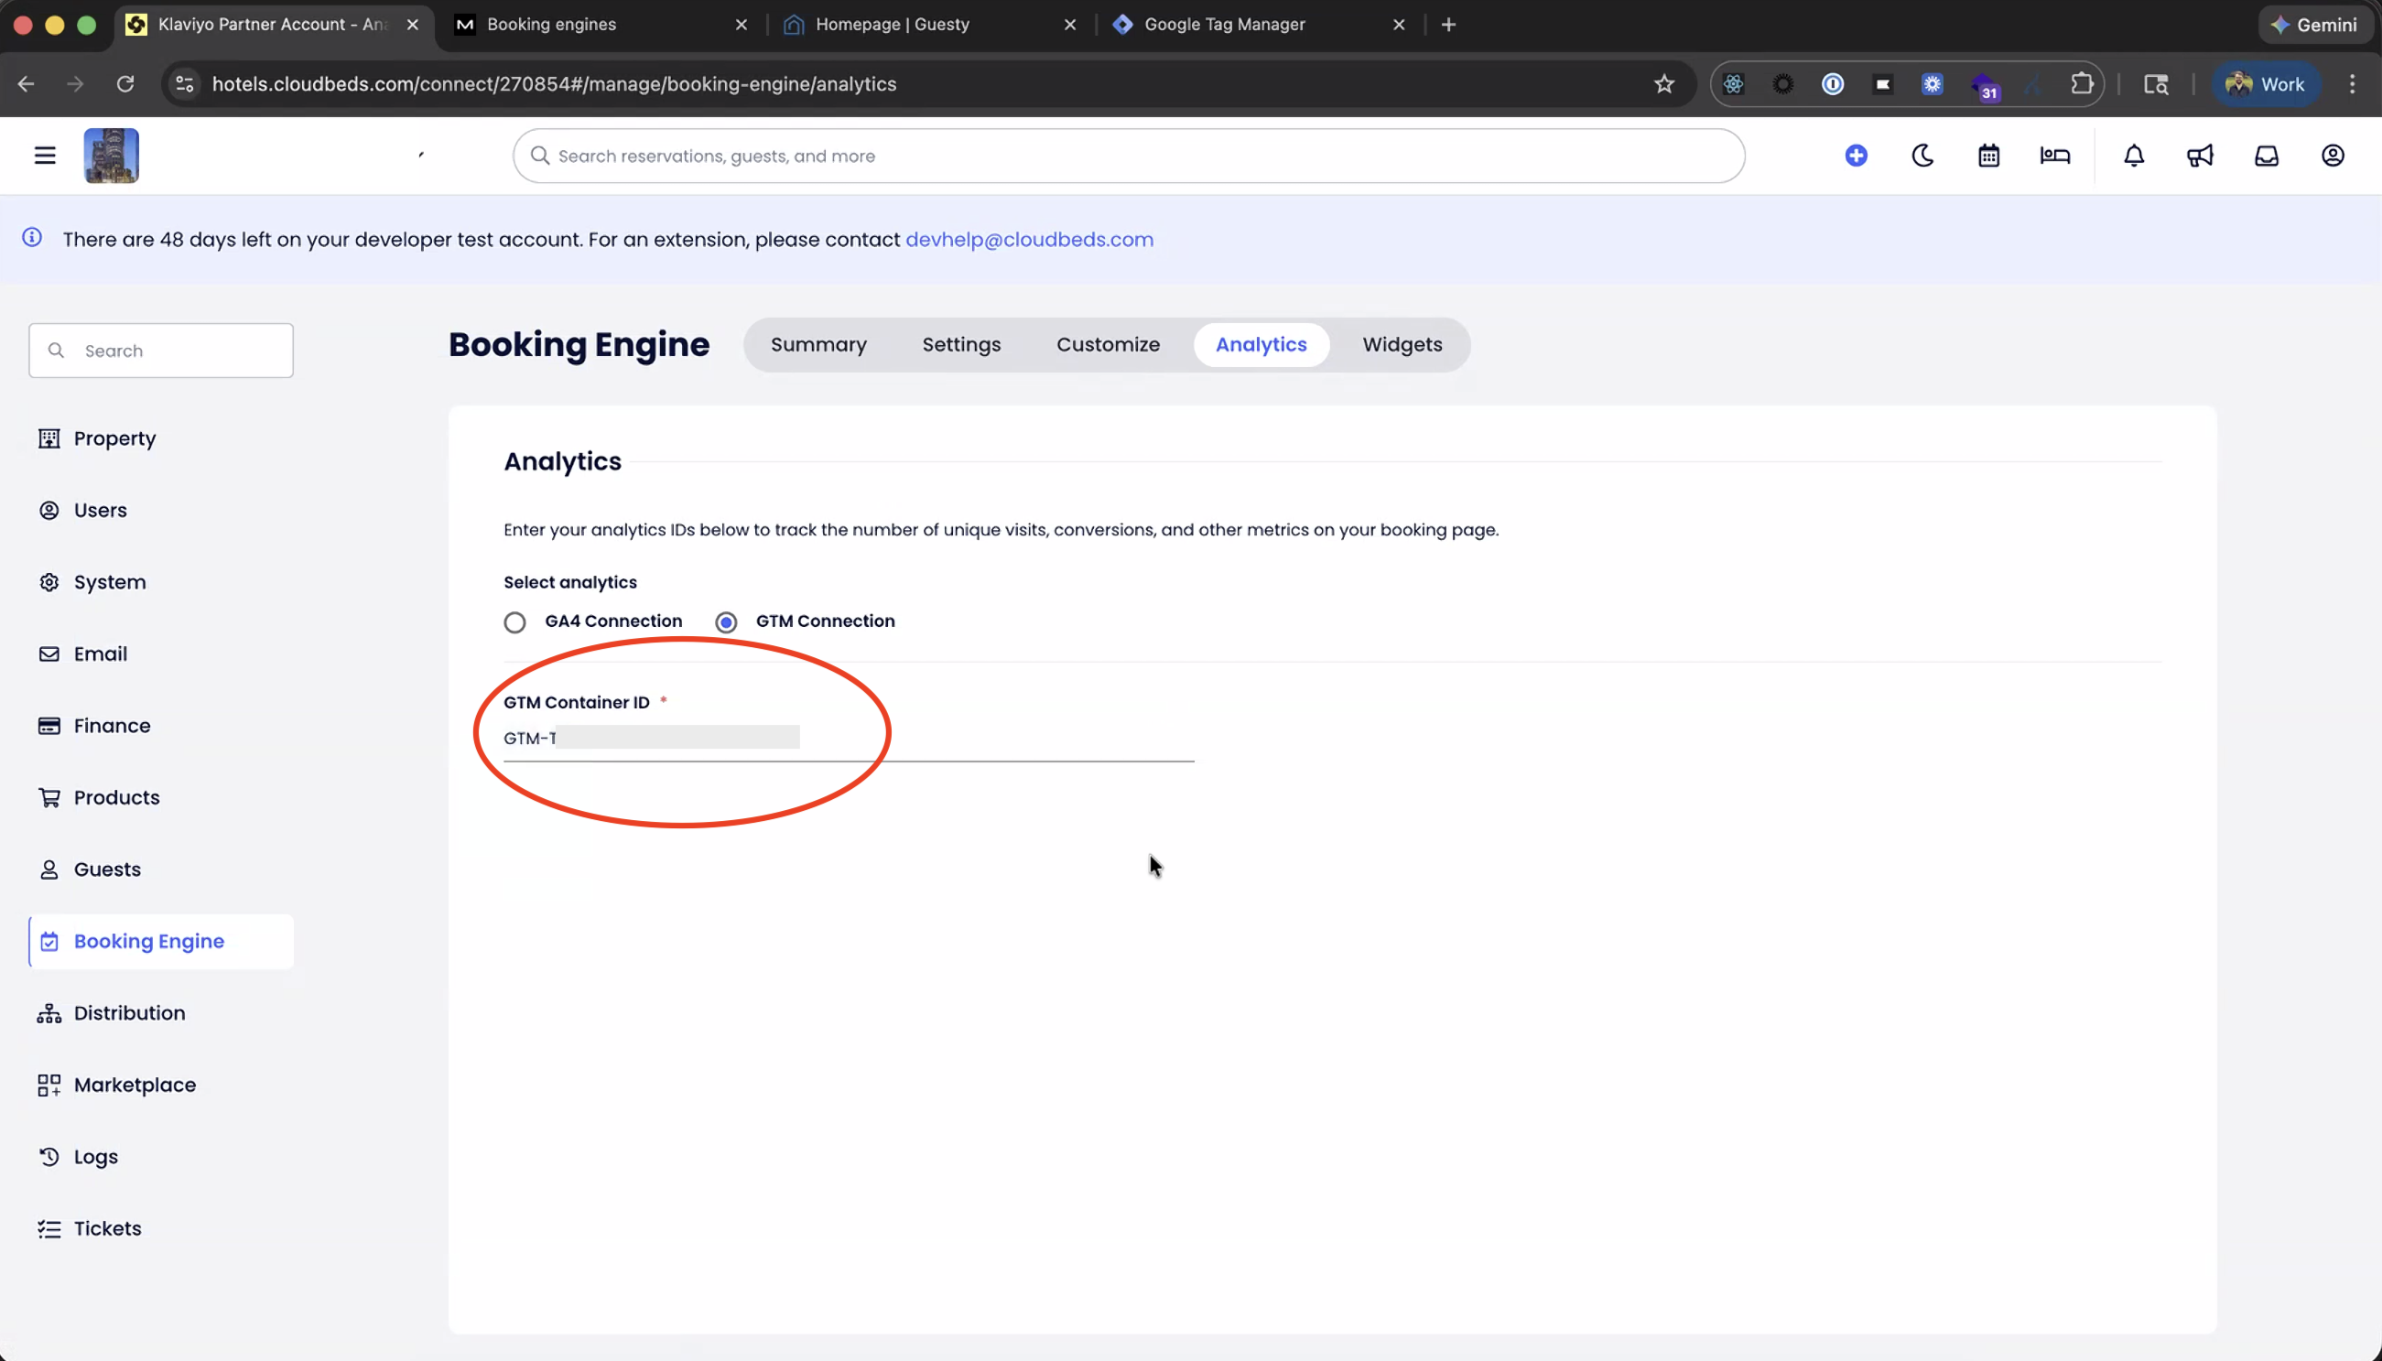Open Chrome three-dot menu
2382x1361 pixels.
tap(2352, 84)
